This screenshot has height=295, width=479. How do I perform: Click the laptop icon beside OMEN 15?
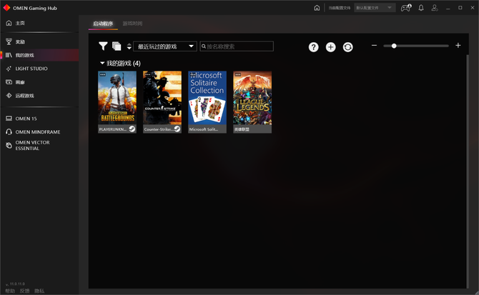[x=9, y=119]
